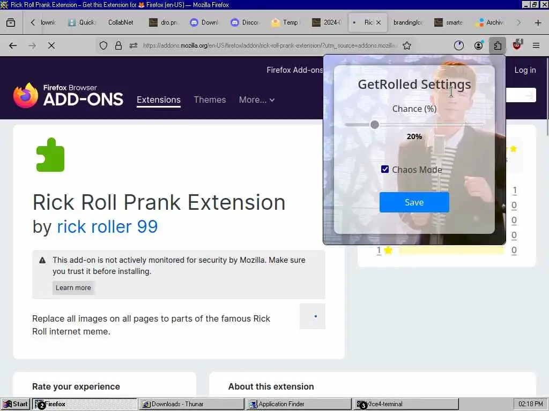
Task: Open the Firefox hamburger application menu
Action: coord(536,46)
